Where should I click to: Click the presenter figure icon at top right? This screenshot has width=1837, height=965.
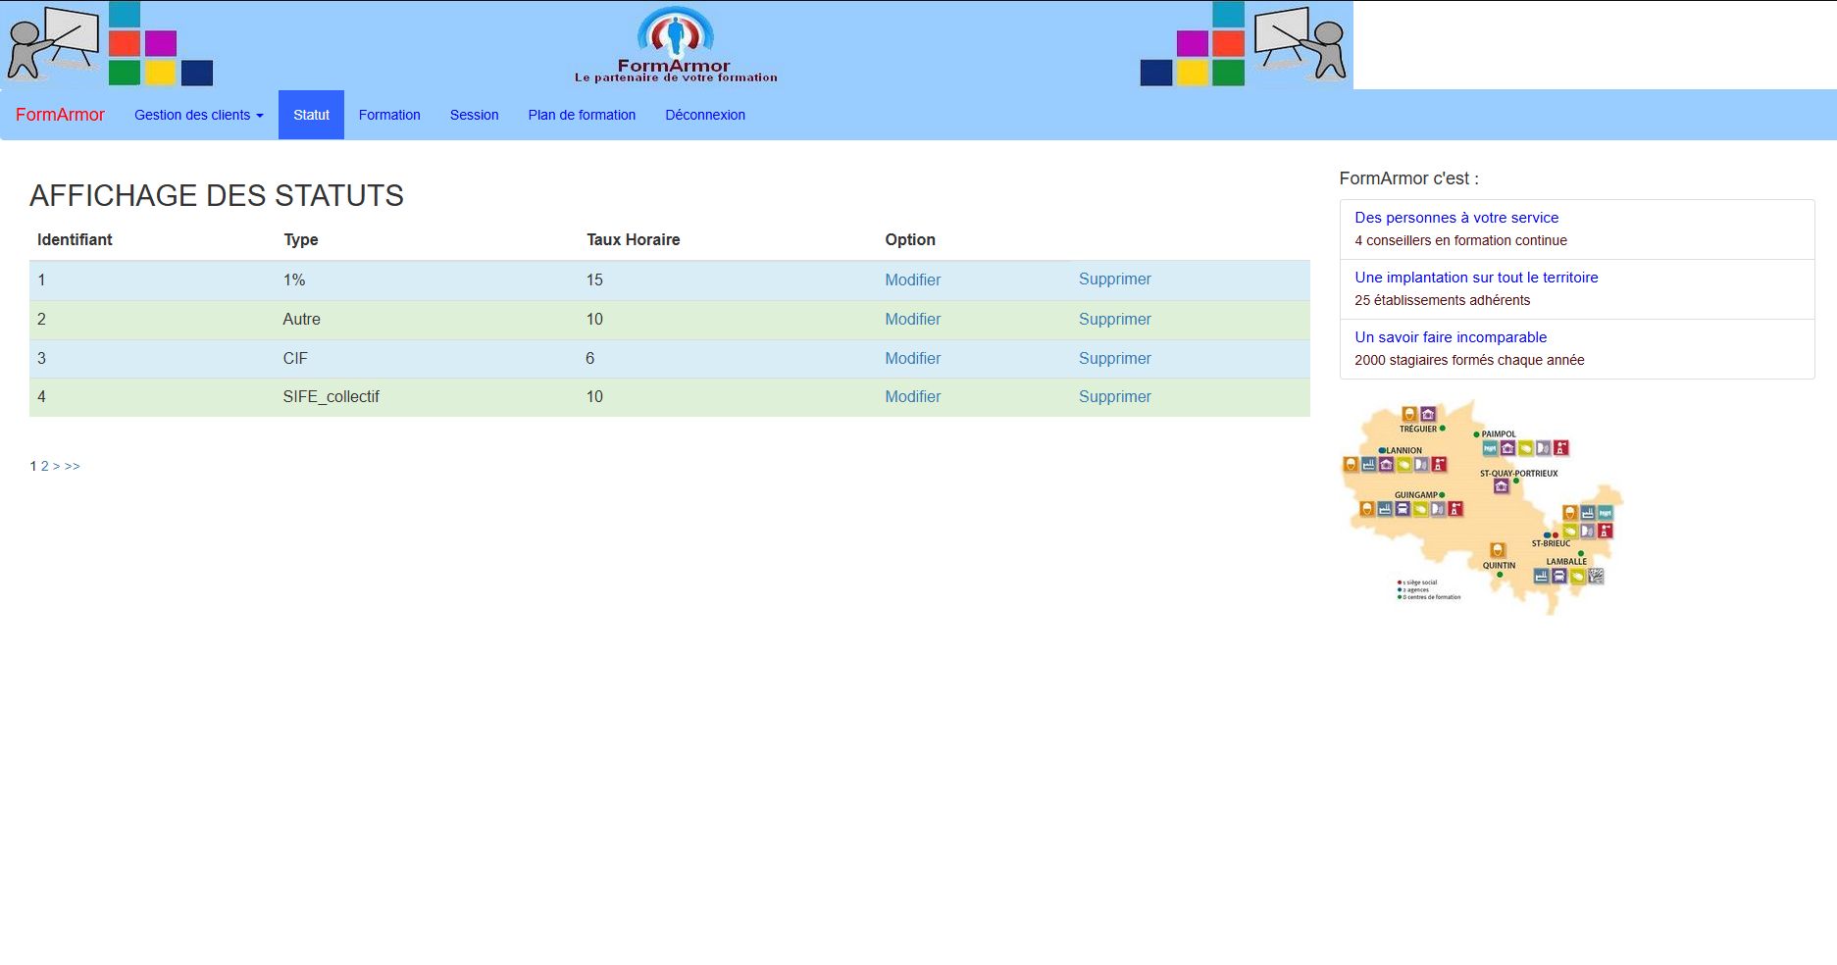(1301, 44)
